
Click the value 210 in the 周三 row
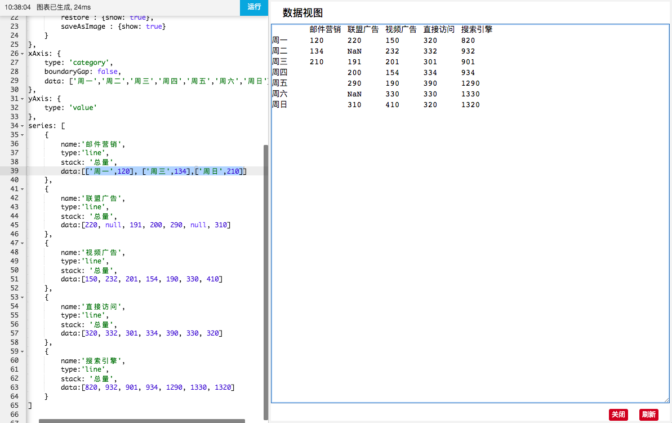tap(317, 62)
